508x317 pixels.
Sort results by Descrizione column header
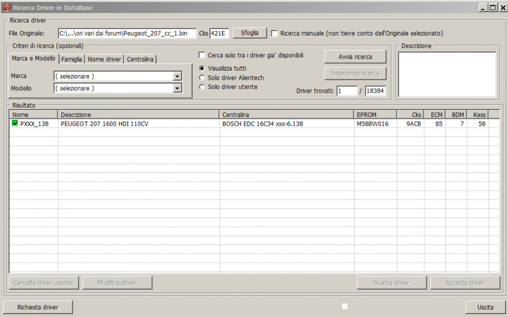pos(139,115)
